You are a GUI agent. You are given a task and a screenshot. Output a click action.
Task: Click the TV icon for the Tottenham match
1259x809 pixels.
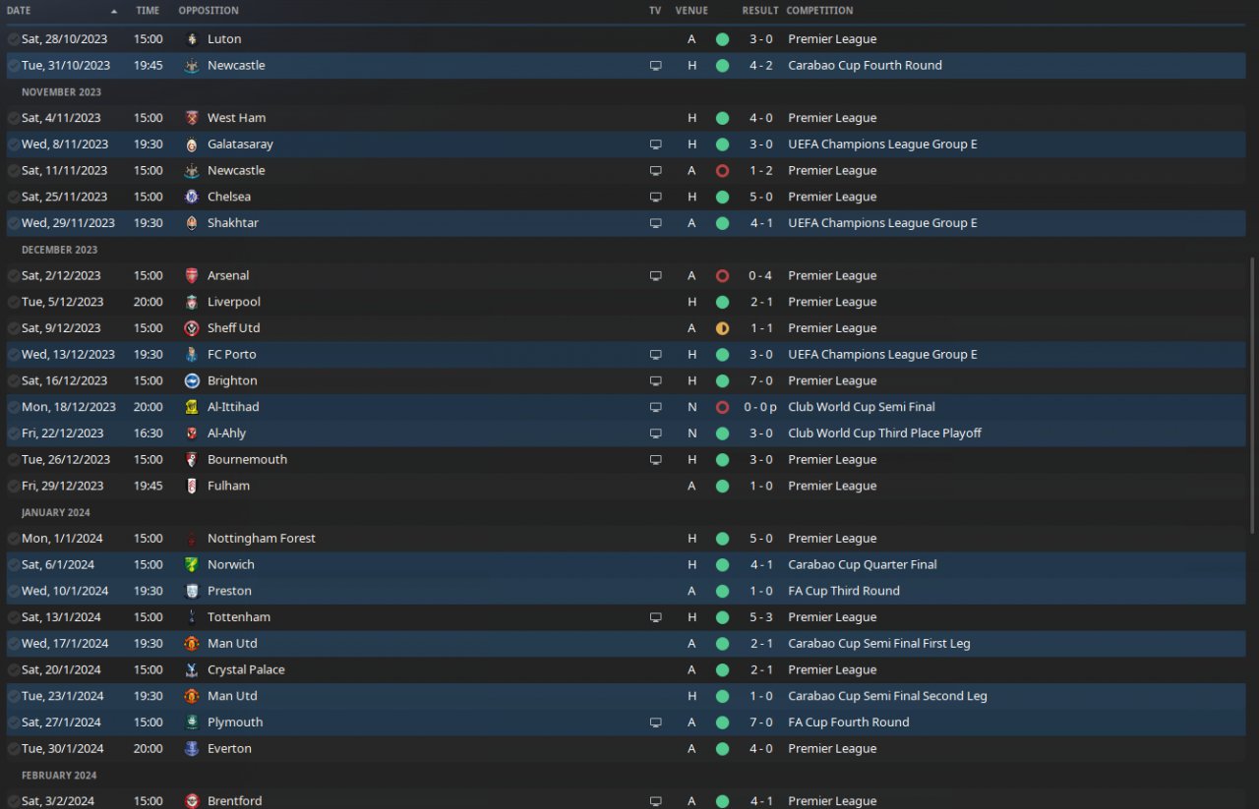click(x=656, y=617)
